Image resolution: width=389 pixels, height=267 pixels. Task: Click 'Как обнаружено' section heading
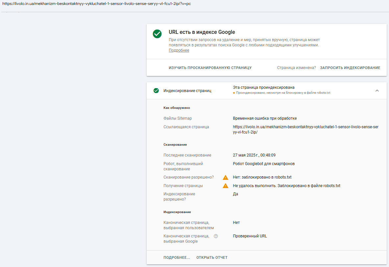point(177,108)
